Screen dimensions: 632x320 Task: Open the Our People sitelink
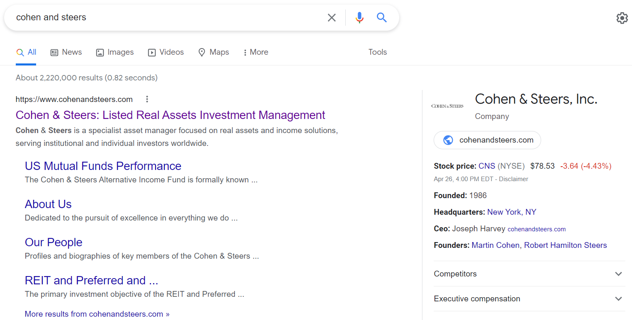[x=54, y=242]
